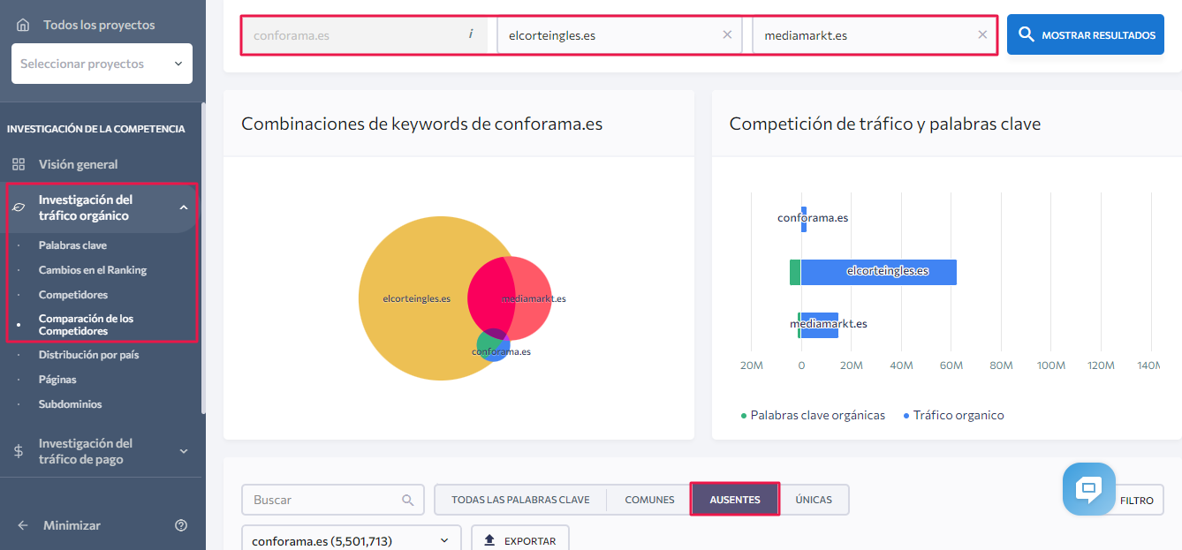Click the dollar icon for paid traffic research
Screen dimensions: 1182x550
click(19, 451)
